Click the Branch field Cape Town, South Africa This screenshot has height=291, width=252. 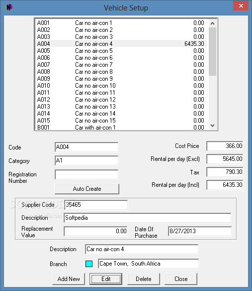(149, 264)
